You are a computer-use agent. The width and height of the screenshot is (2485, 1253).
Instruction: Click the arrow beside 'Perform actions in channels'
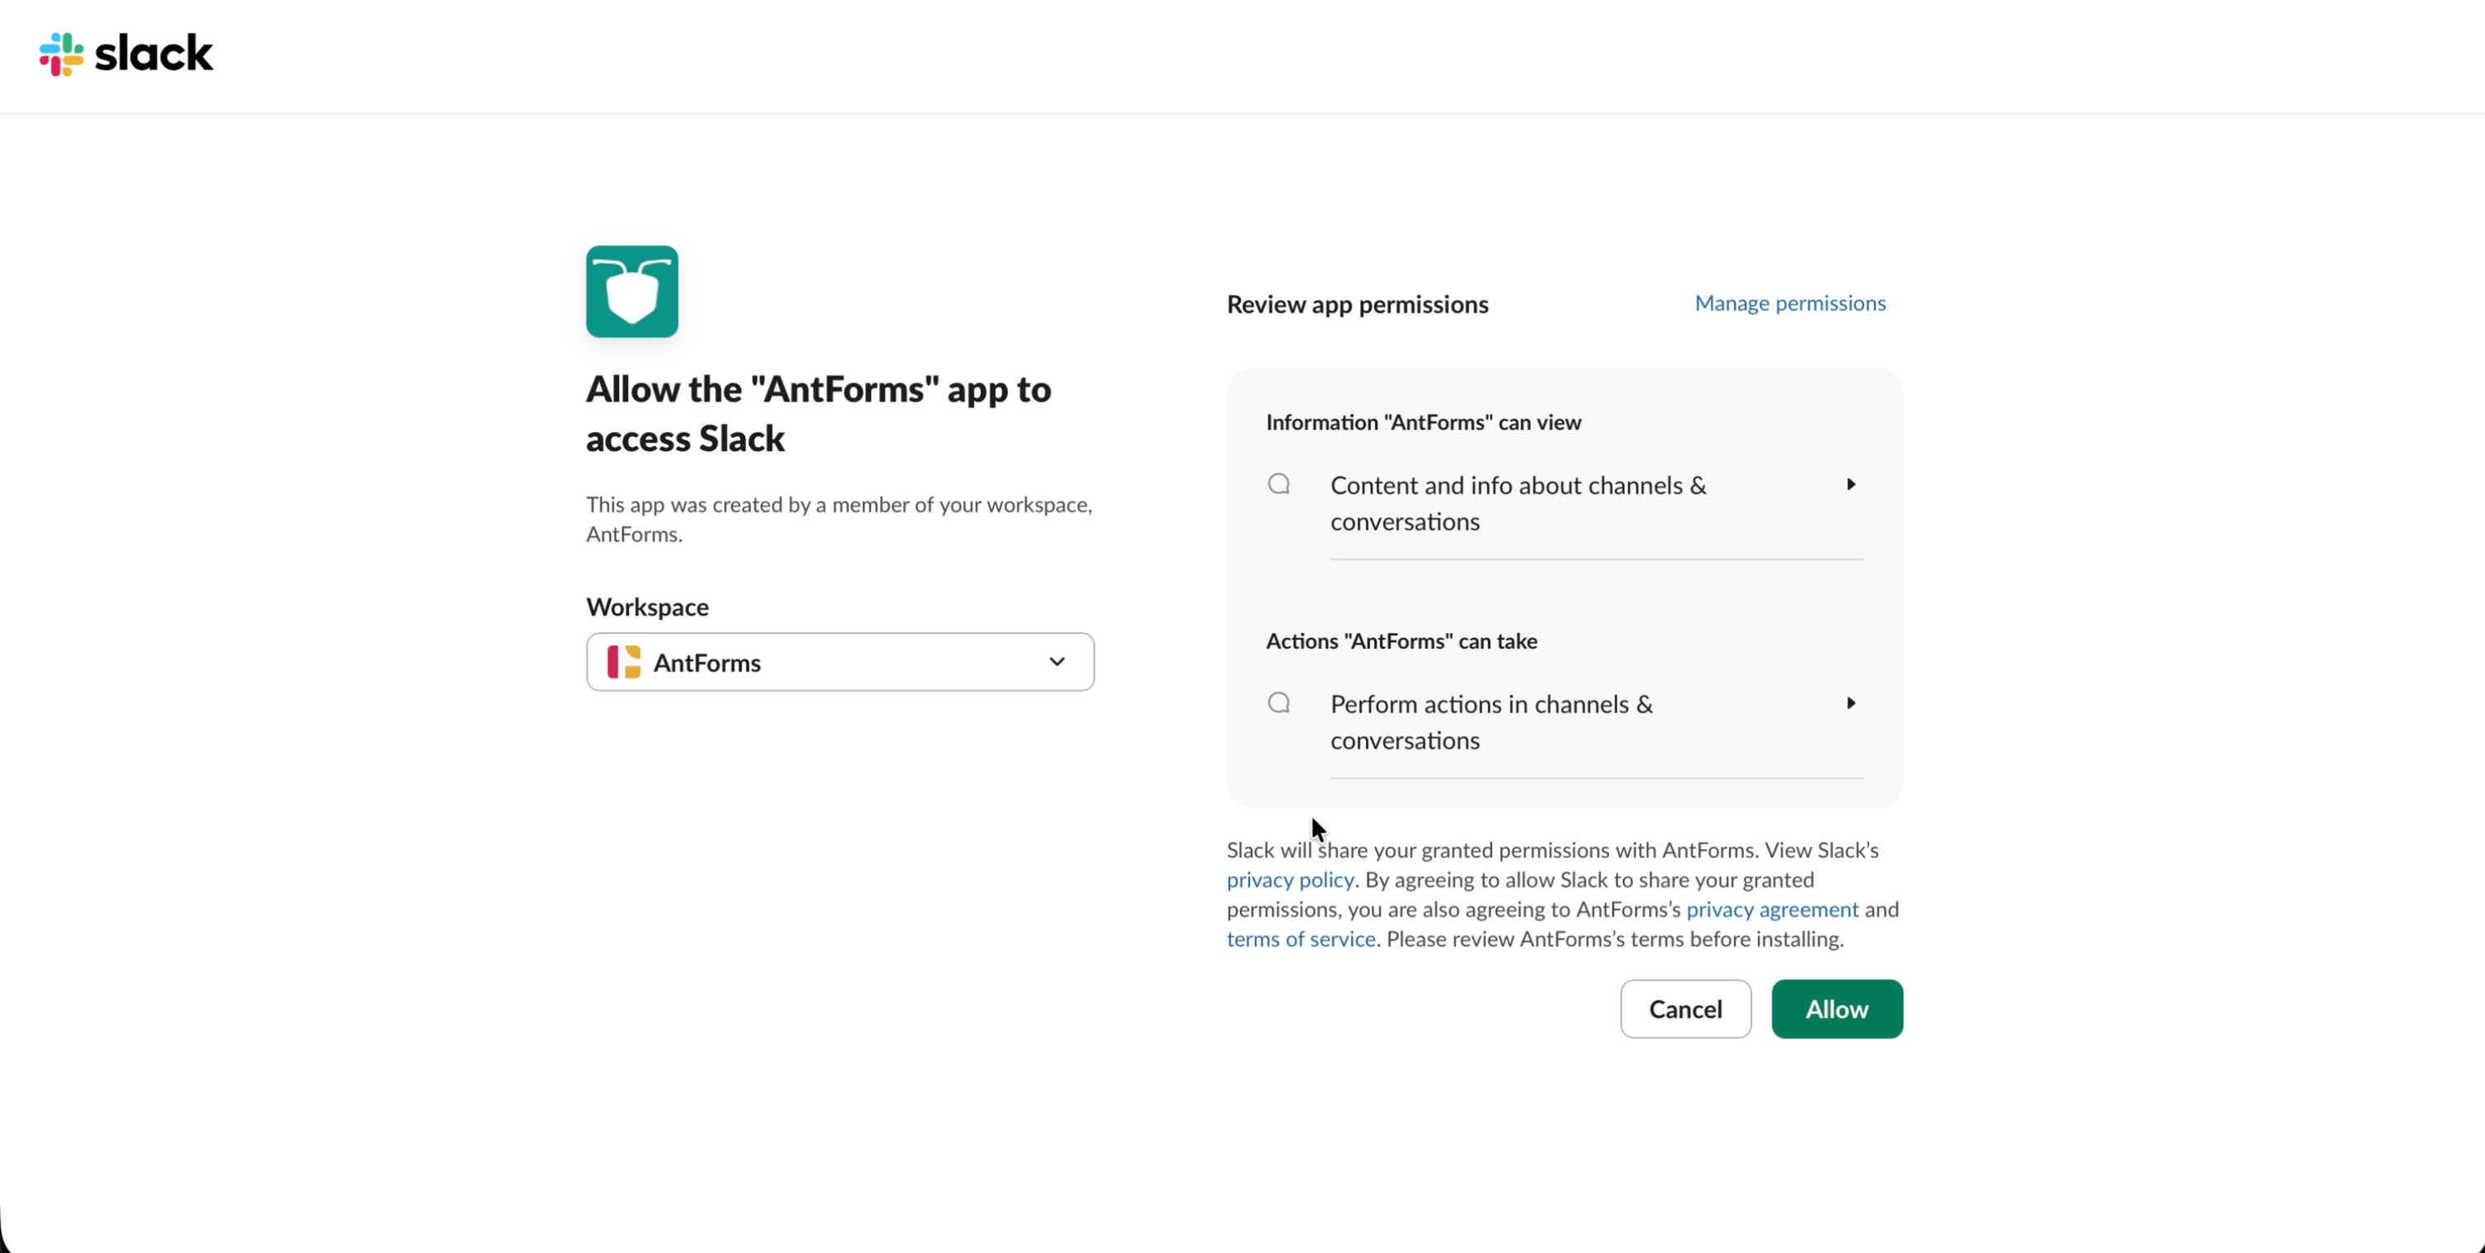point(1850,703)
